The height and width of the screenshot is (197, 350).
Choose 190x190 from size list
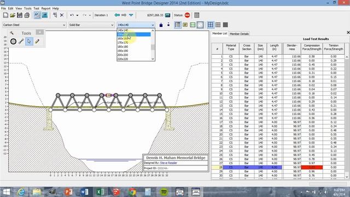point(133,51)
